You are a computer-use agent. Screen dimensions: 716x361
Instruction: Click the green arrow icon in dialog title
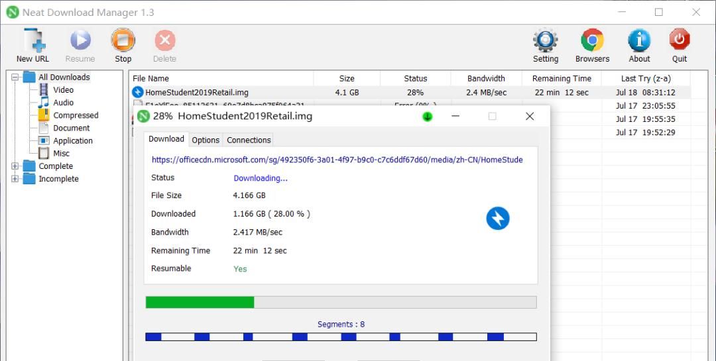tap(428, 117)
